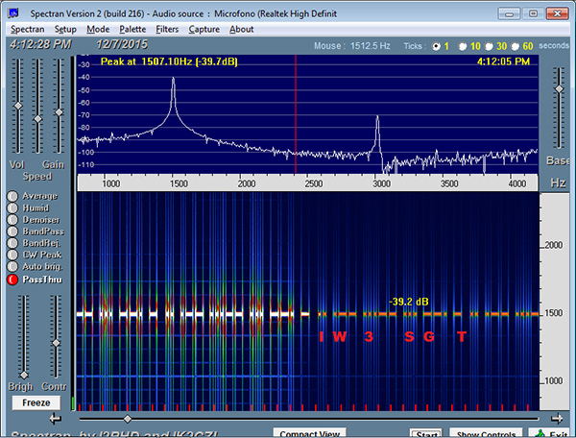576x438 pixels.
Task: Click the 12/7/2015 date display
Action: (122, 44)
